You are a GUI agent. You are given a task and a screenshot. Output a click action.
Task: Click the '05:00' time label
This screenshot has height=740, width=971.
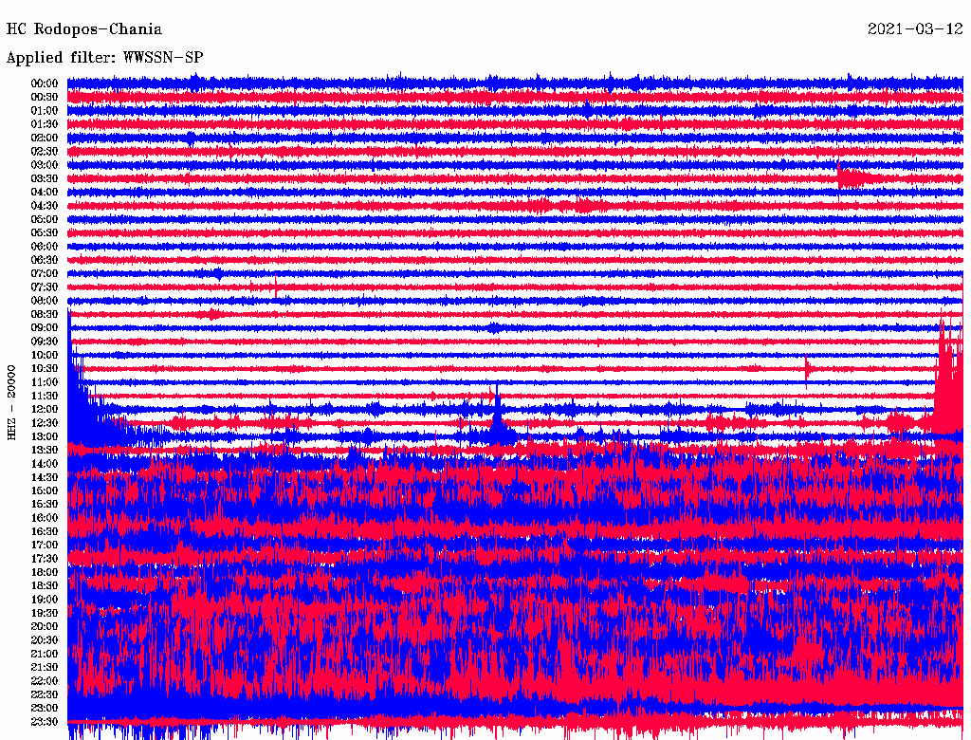point(45,219)
